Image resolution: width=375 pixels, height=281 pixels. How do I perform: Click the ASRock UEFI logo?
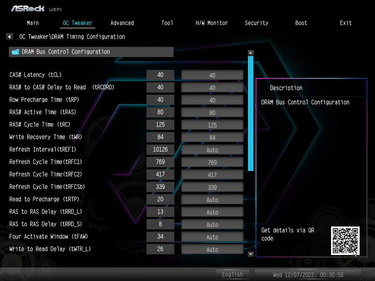tap(36, 8)
